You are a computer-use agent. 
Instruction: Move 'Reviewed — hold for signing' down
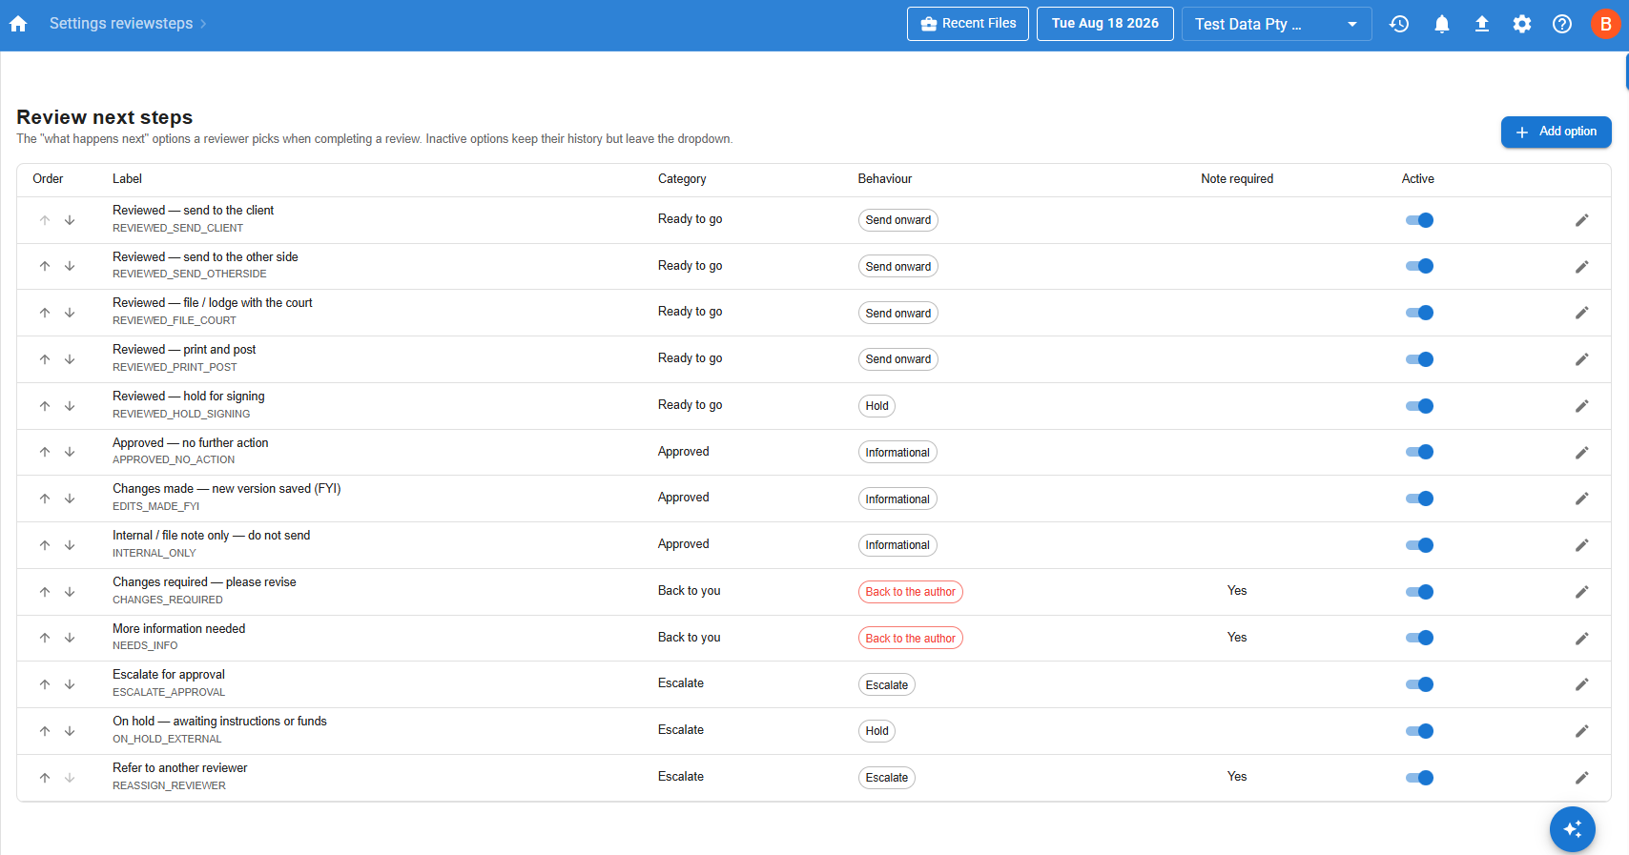[70, 406]
